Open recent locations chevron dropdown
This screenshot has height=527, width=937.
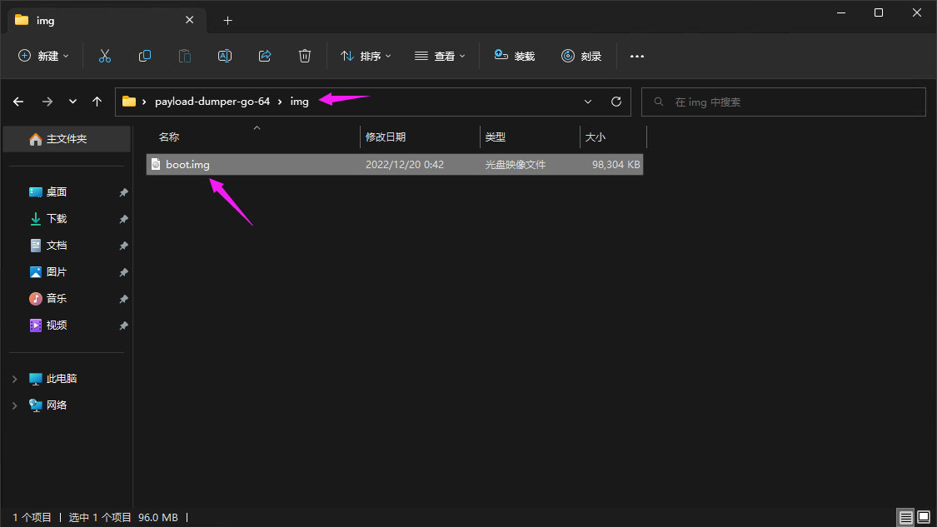pos(73,102)
